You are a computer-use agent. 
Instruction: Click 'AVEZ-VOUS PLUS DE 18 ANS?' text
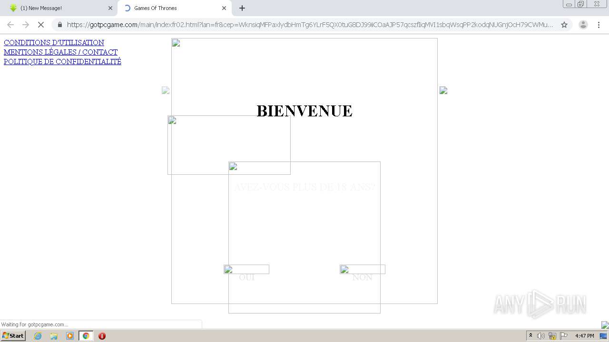[x=304, y=187]
